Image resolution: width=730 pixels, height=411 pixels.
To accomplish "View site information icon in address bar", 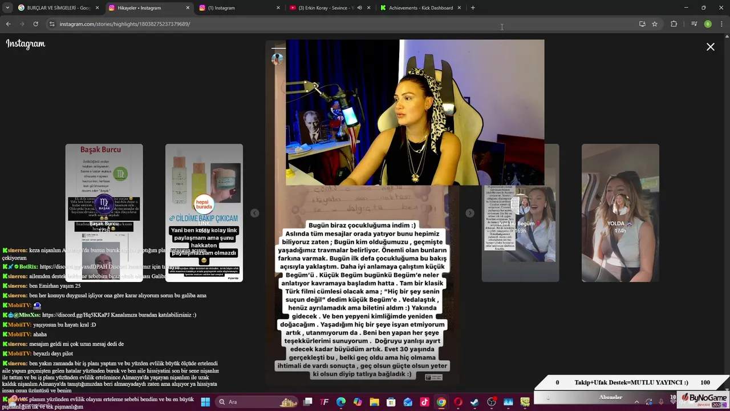I will 52,24.
